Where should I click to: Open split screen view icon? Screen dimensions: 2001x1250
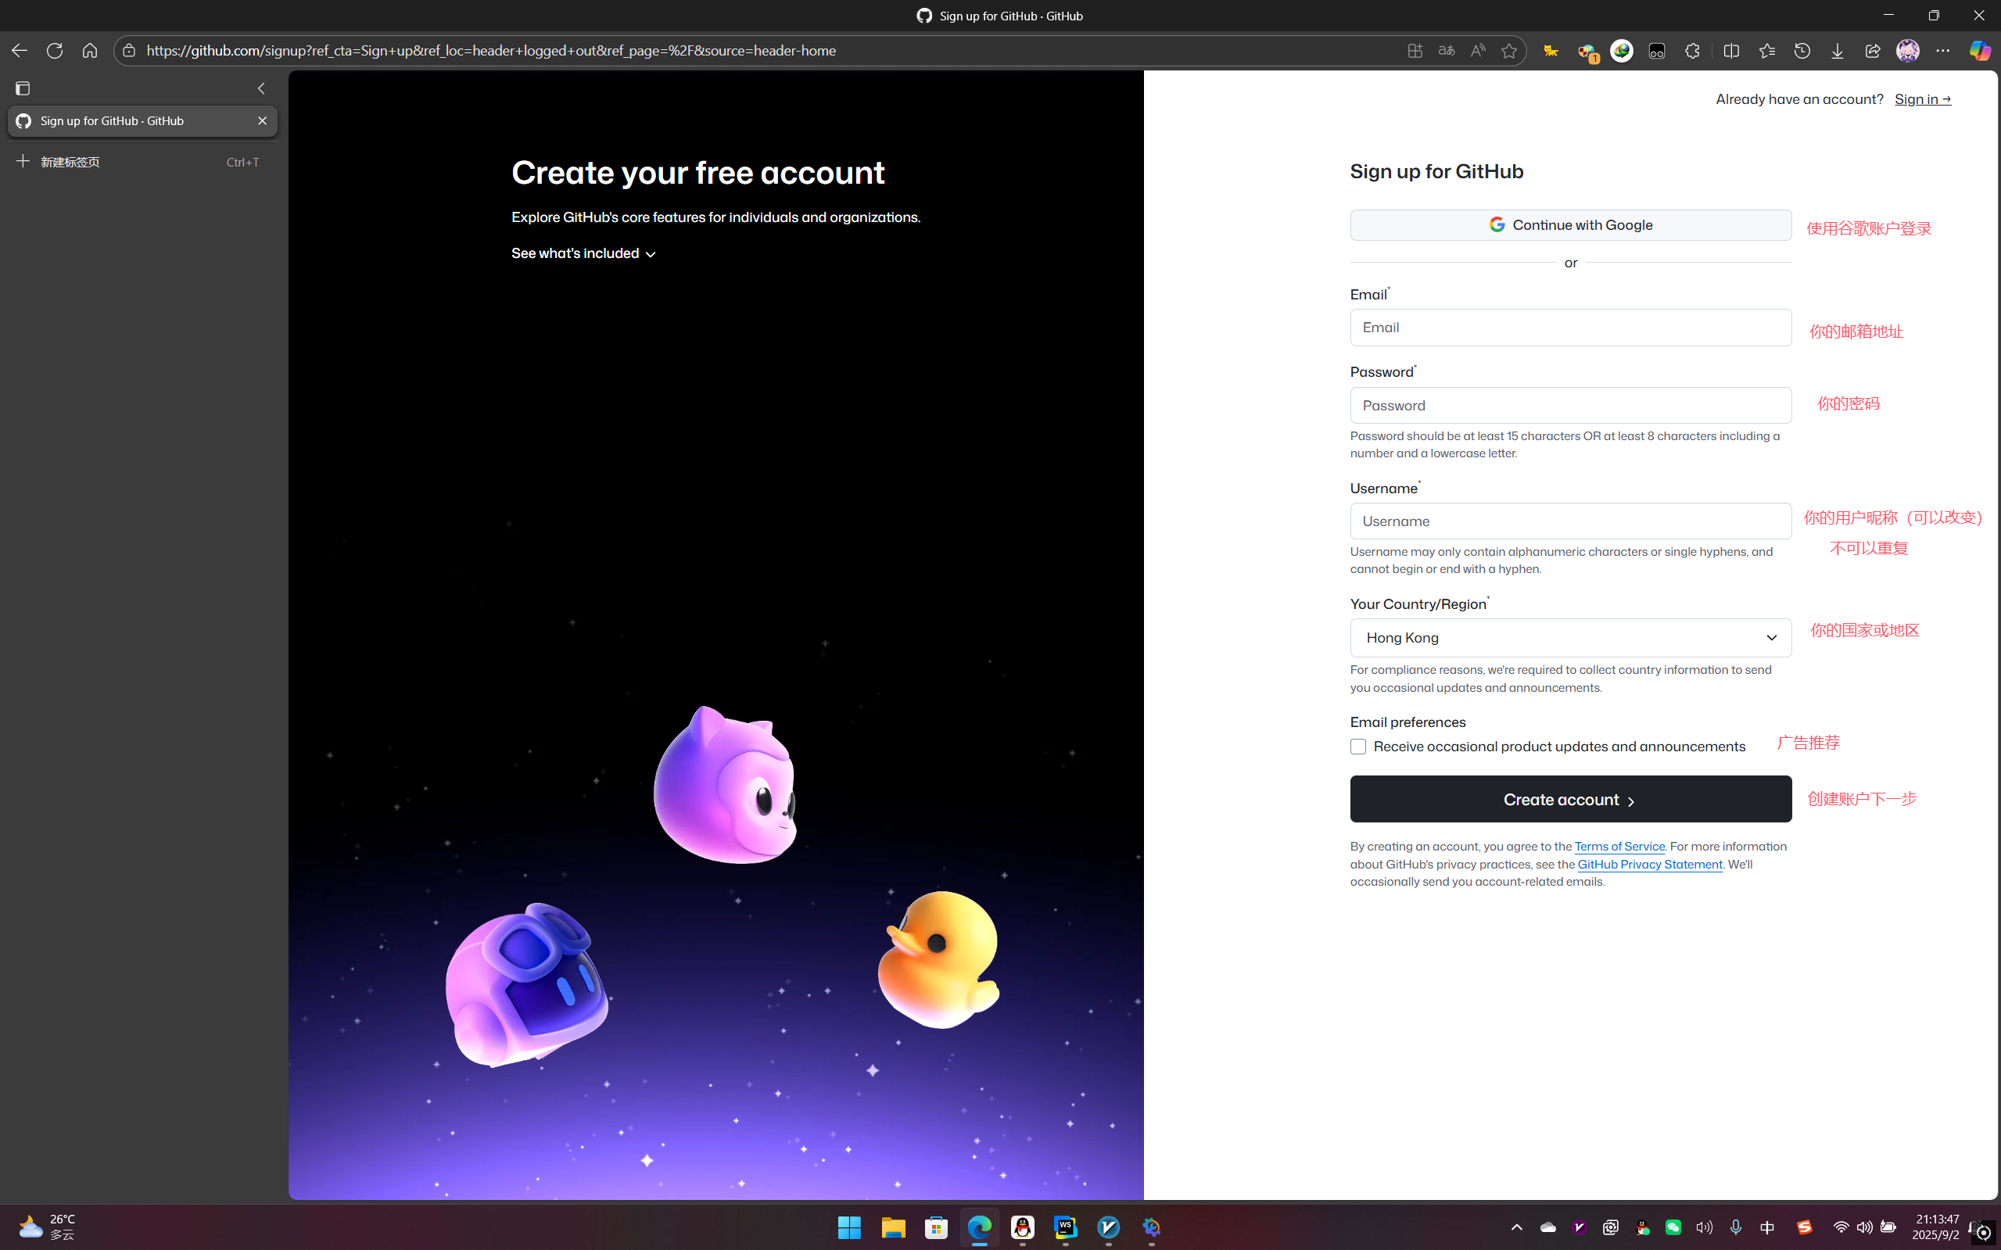pos(1731,51)
